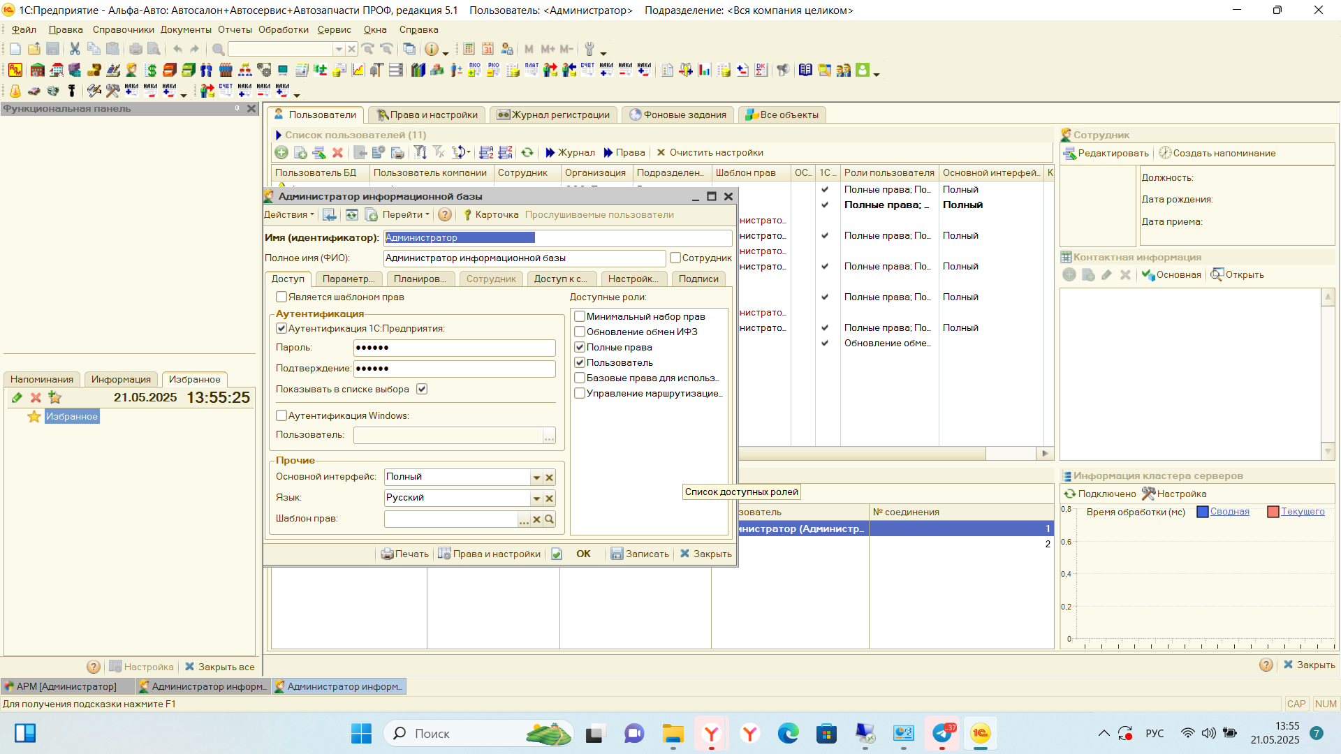Click horizontal scrollbar right arrow of user list
The image size is (1341, 754).
click(1045, 453)
